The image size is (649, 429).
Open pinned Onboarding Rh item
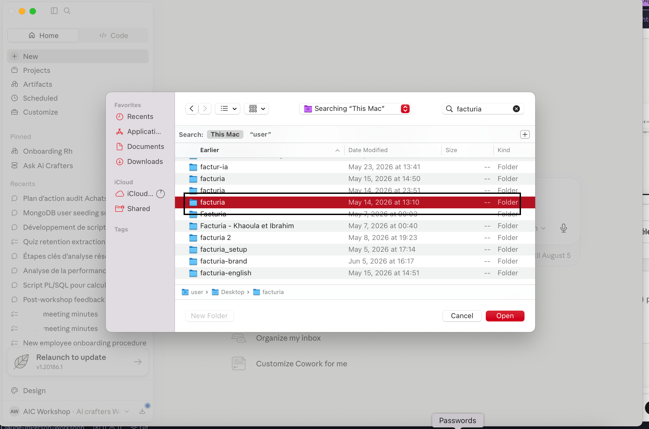[56, 151]
